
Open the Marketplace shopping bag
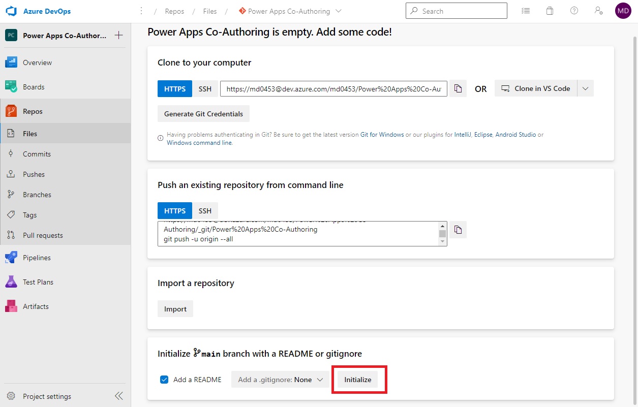(550, 10)
